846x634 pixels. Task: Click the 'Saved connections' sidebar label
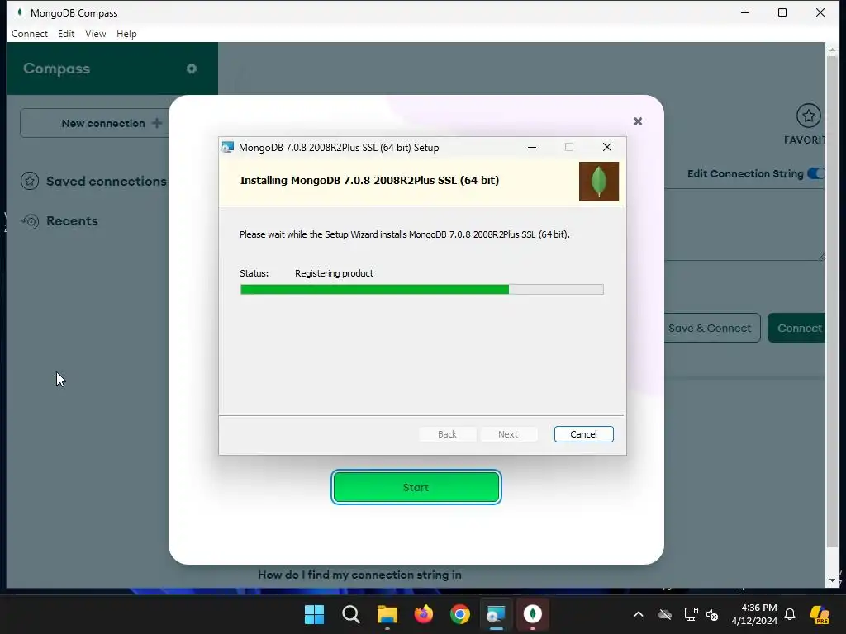coord(107,181)
